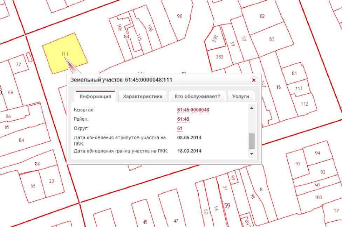Click the Район: label

pyautogui.click(x=81, y=119)
